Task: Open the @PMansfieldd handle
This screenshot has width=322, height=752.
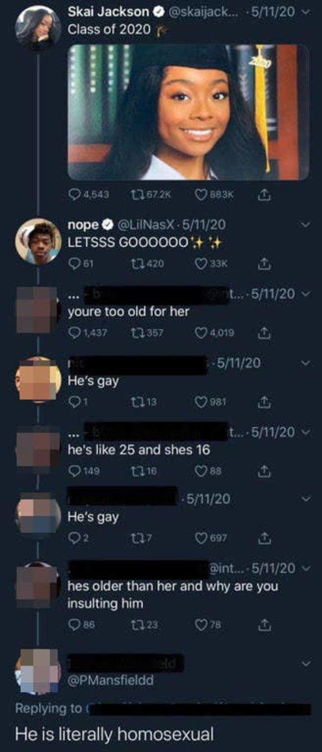Action: [x=110, y=680]
